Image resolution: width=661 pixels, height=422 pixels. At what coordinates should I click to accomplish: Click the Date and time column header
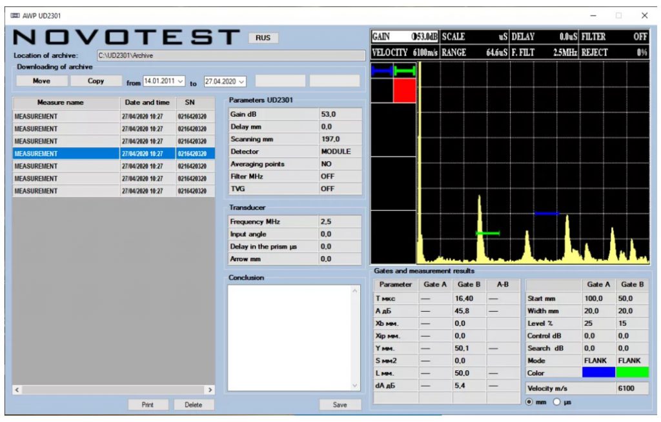[147, 103]
